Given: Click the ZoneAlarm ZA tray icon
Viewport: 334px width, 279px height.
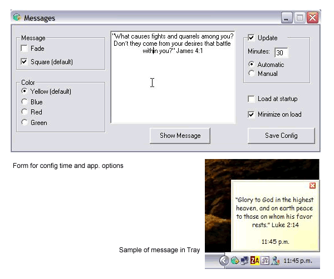Looking at the screenshot, I should click(255, 261).
